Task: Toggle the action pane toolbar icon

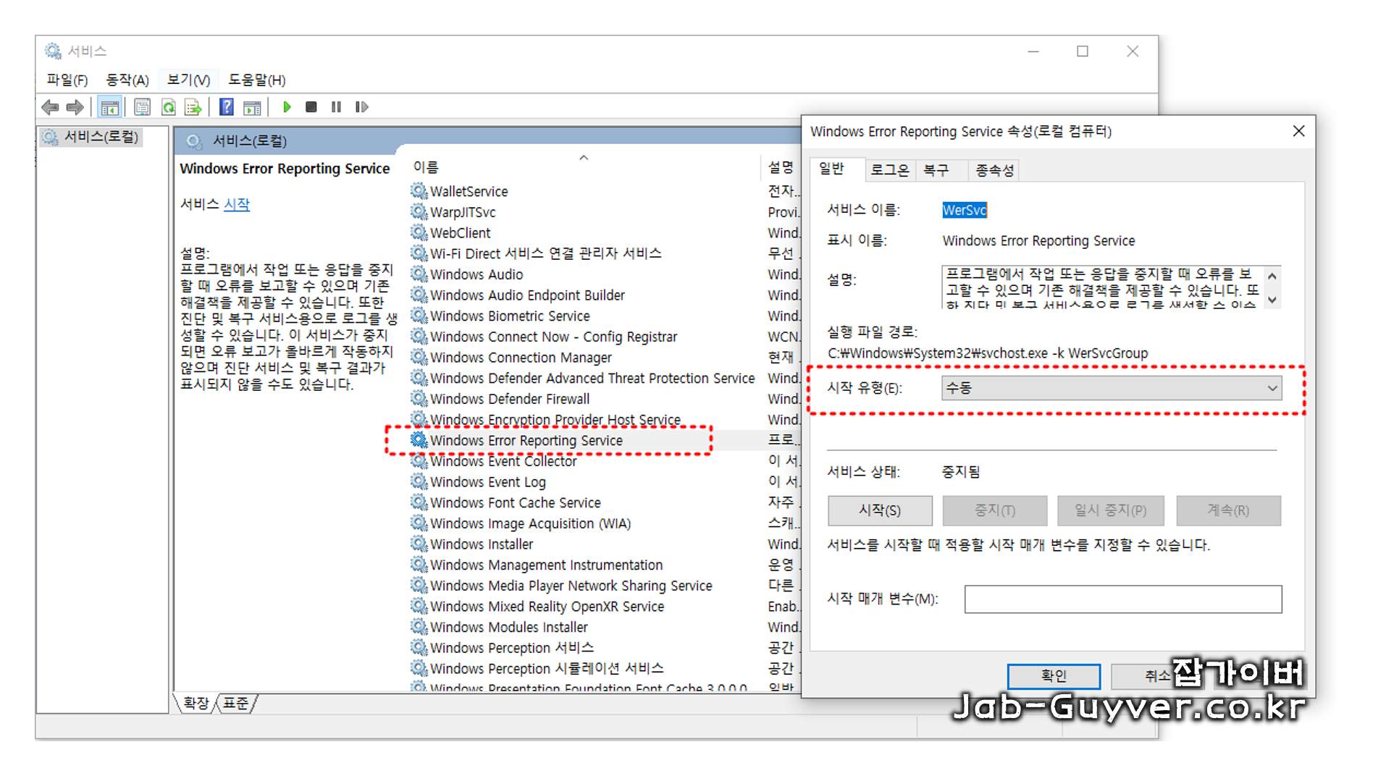Action: coord(252,107)
